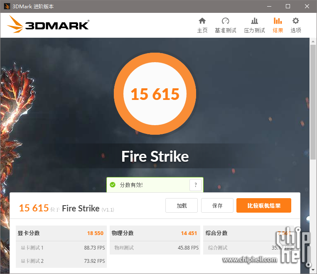Click the orange 比较联机结果 button
Viewport: 317px width, 274px height.
pos(264,206)
